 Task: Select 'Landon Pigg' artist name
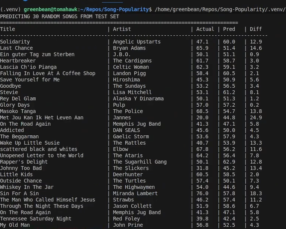tap(129, 73)
